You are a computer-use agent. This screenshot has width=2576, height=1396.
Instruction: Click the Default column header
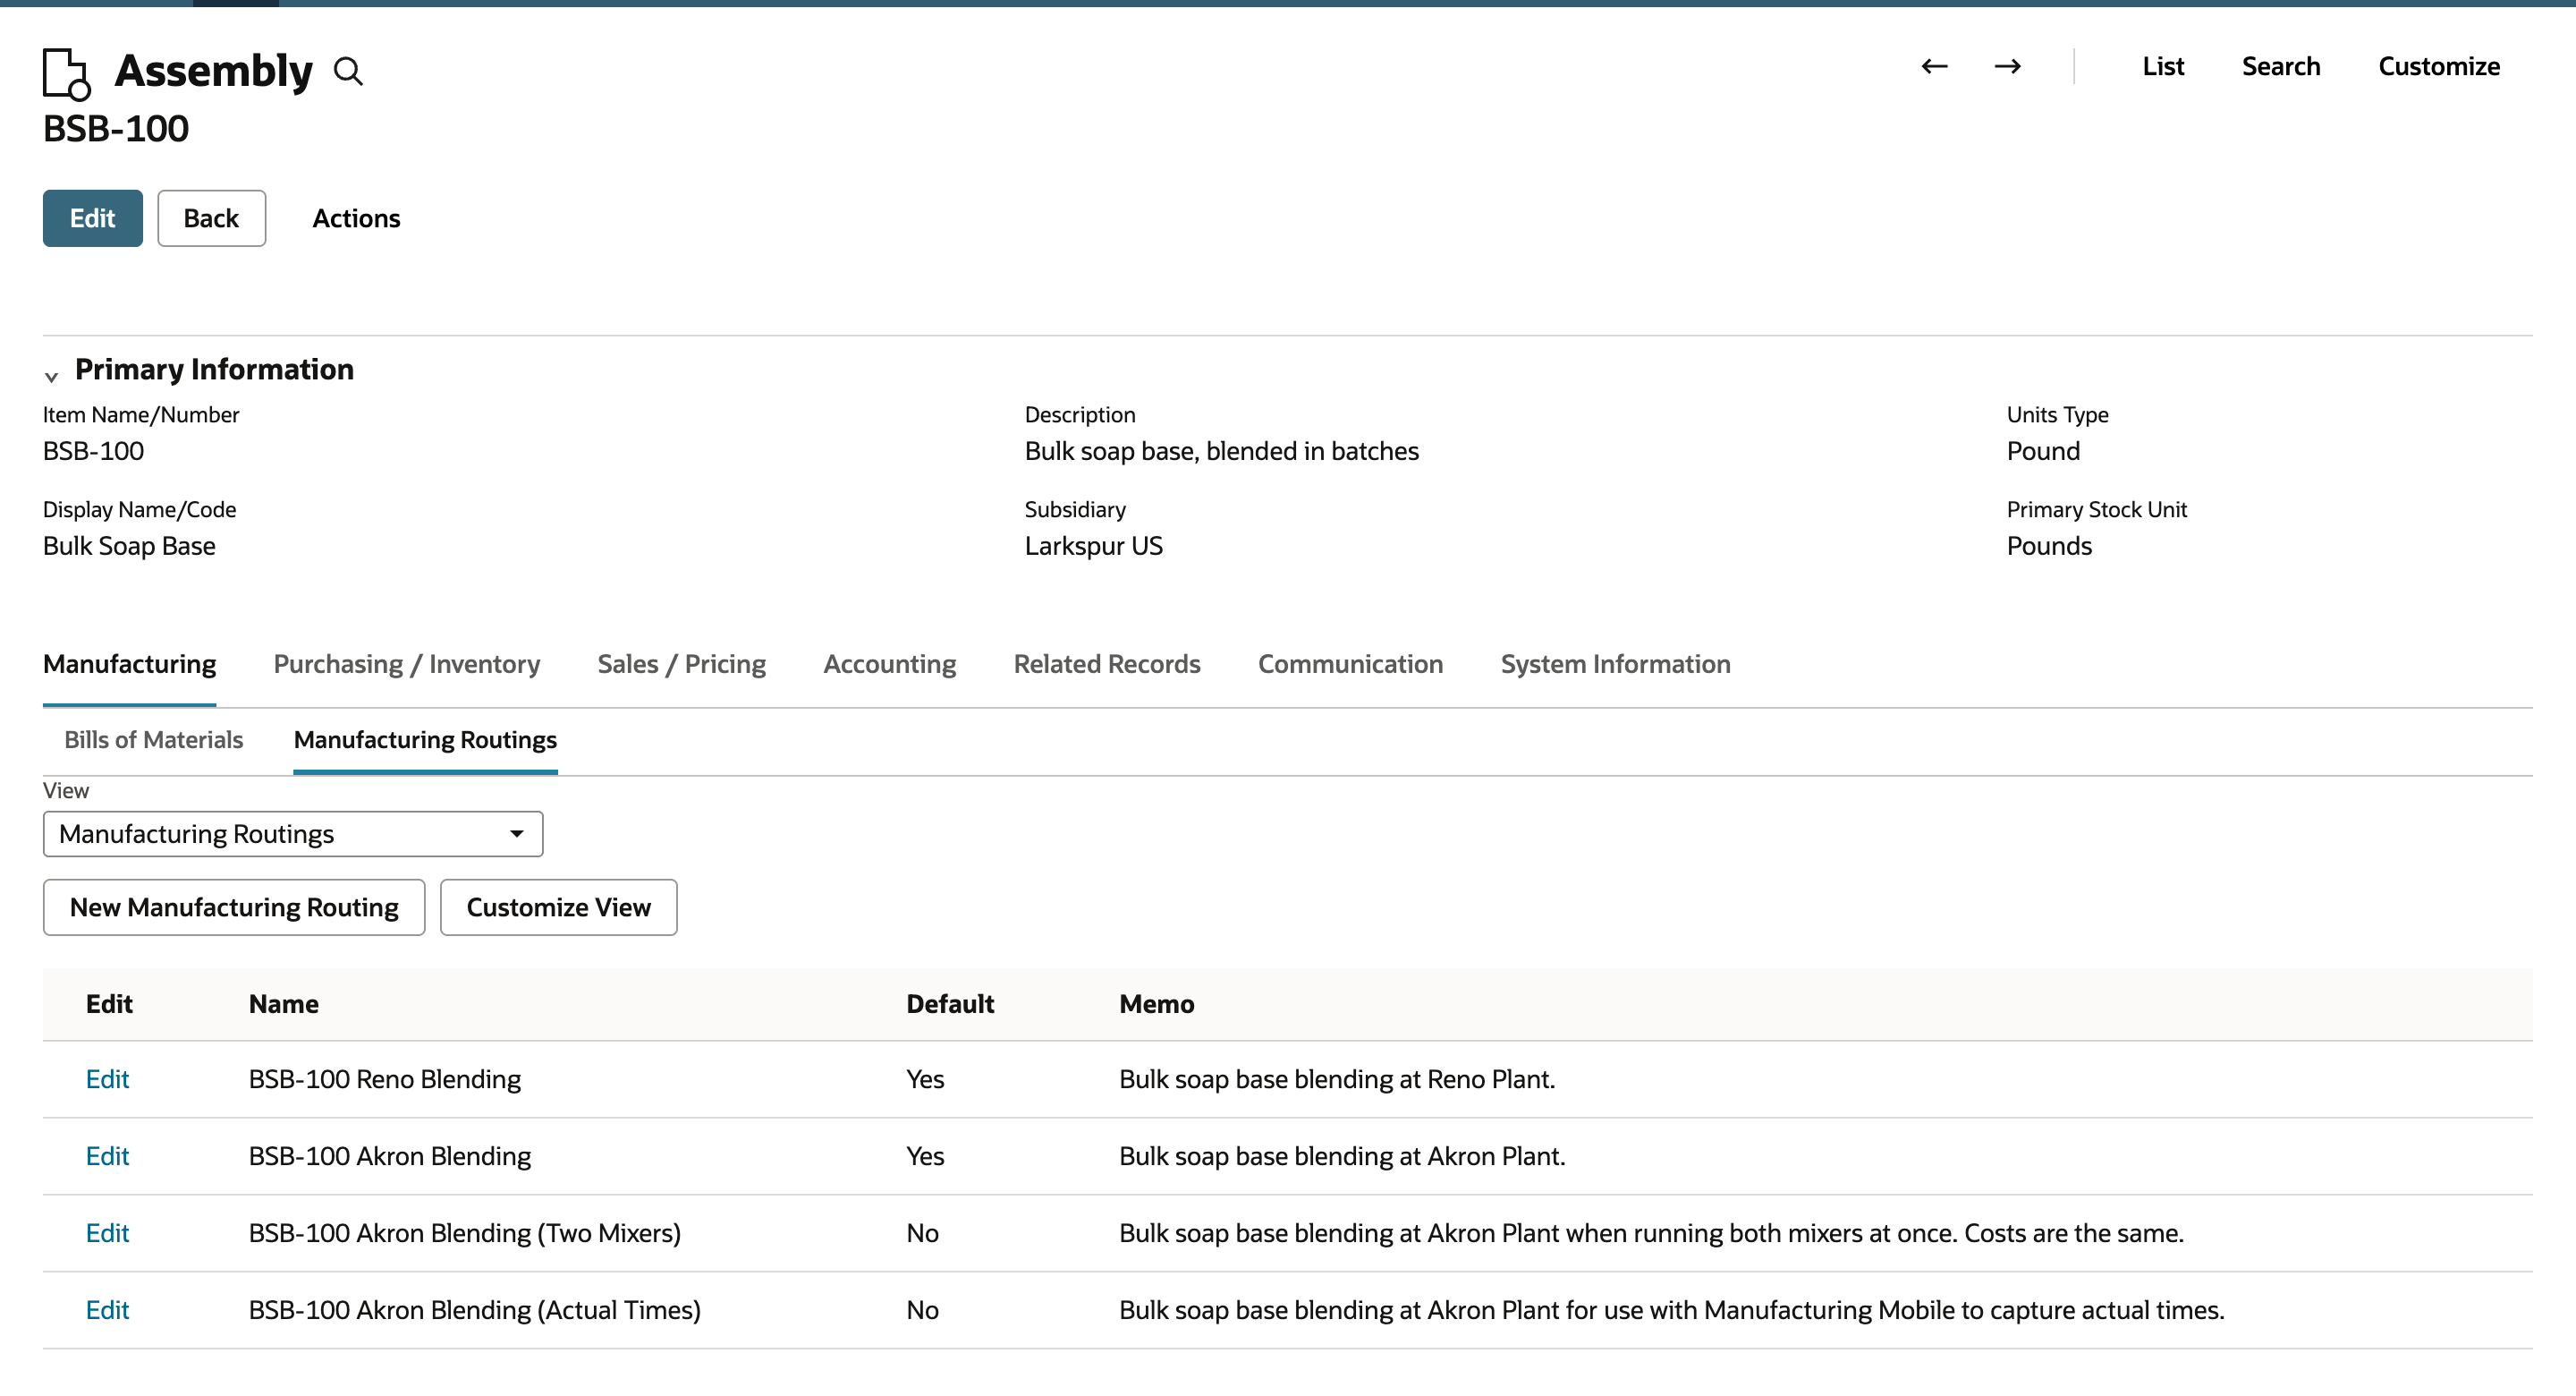coord(949,1004)
